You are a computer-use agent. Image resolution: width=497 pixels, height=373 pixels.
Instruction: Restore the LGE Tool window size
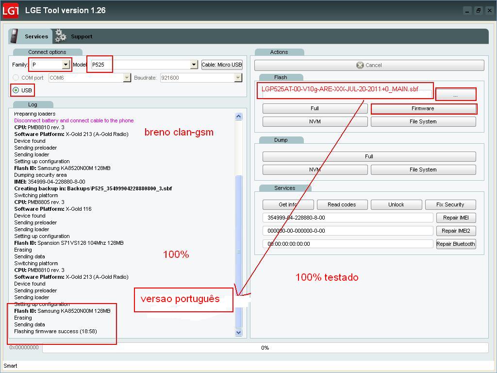(x=478, y=11)
